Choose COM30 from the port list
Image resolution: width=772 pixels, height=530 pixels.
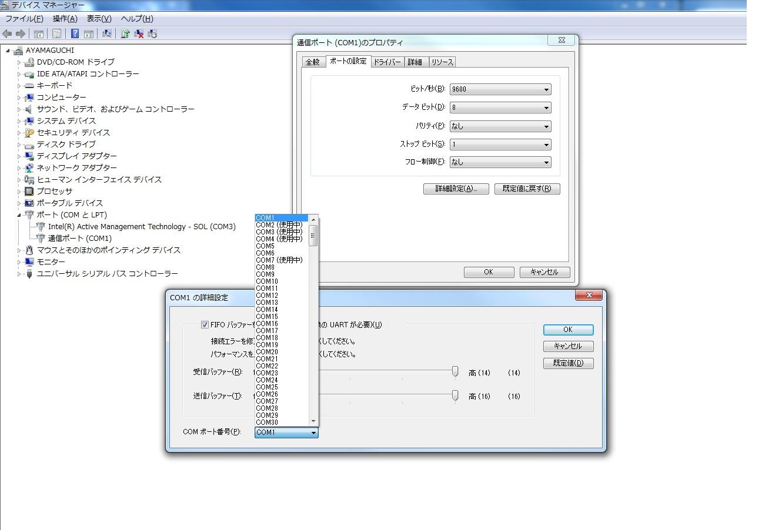click(x=282, y=422)
